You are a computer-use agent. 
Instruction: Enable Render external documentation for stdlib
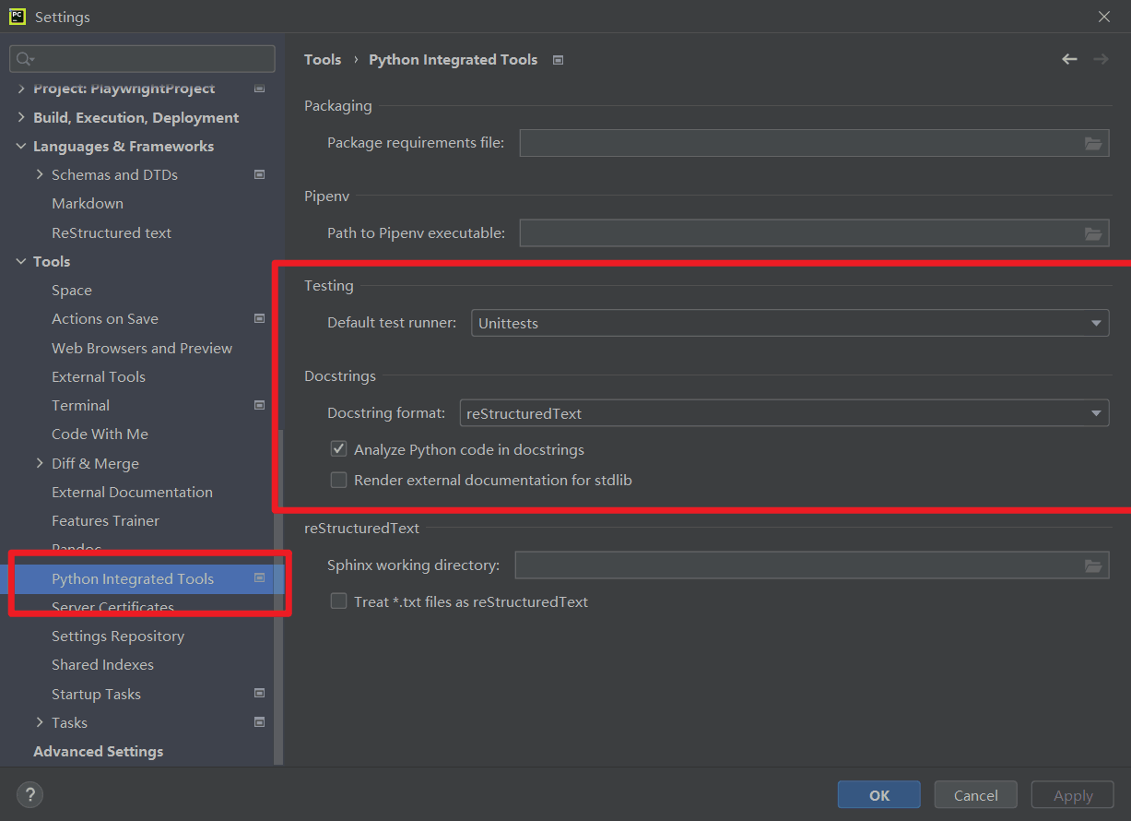[x=339, y=480]
